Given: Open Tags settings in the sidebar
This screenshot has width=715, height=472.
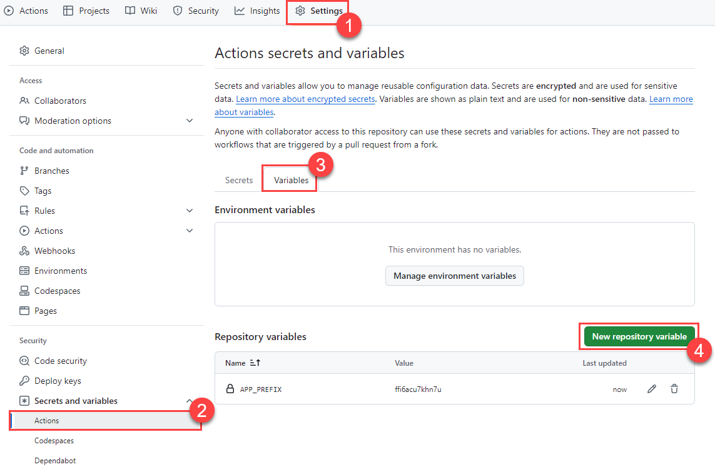Looking at the screenshot, I should pos(44,190).
